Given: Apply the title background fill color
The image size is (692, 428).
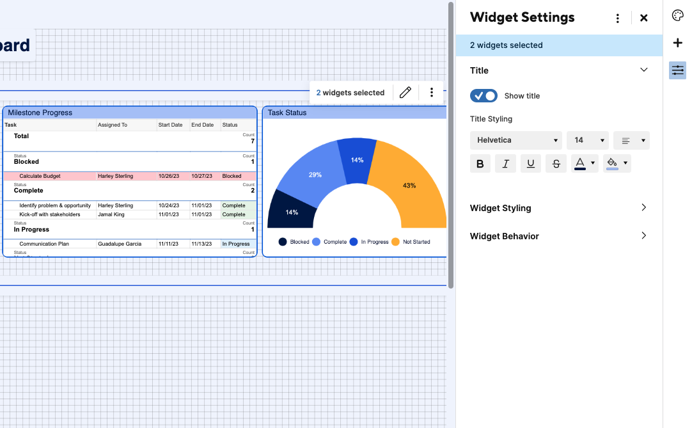Looking at the screenshot, I should (x=612, y=163).
